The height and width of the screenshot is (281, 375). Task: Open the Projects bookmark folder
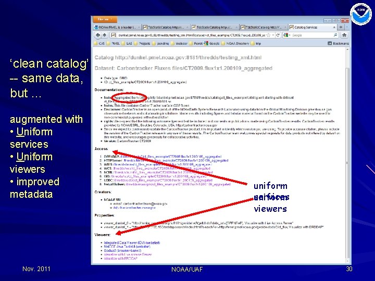pyautogui.click(x=142, y=44)
